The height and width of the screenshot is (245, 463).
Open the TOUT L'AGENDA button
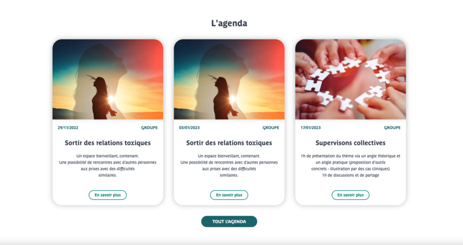tap(229, 221)
